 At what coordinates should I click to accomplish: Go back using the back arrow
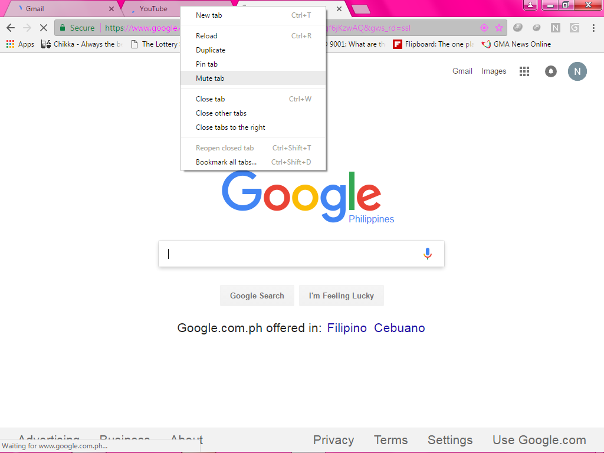11,28
